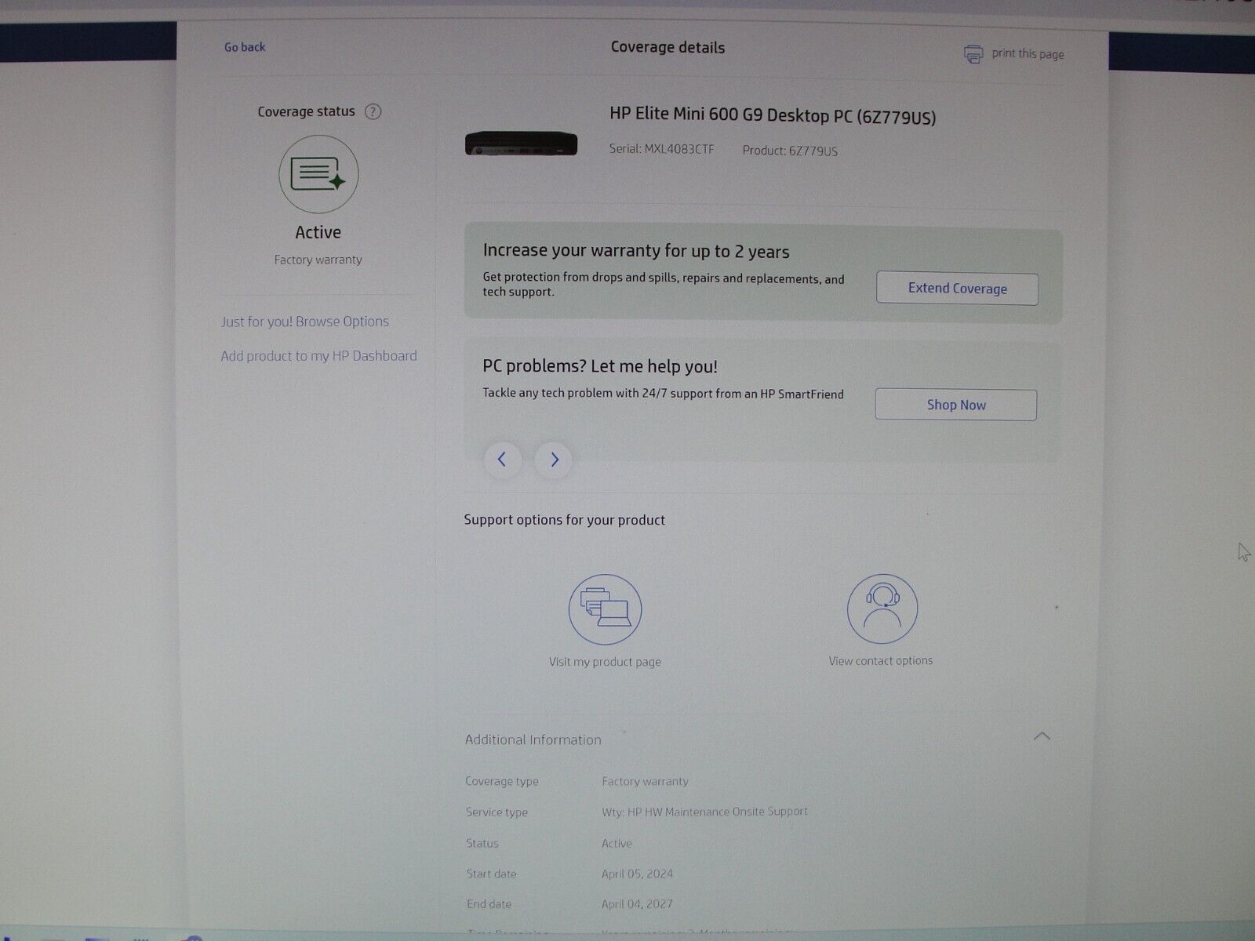The height and width of the screenshot is (941, 1255).
Task: Click the HP Elite Mini product thumbnail
Action: coord(521,144)
